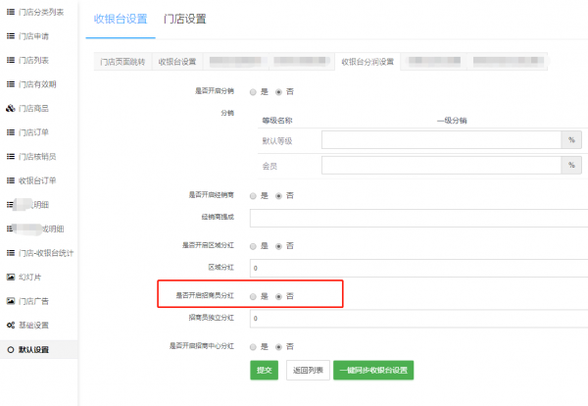Click the list icon beside 收银台订单
The width and height of the screenshot is (588, 406).
[x=11, y=180]
